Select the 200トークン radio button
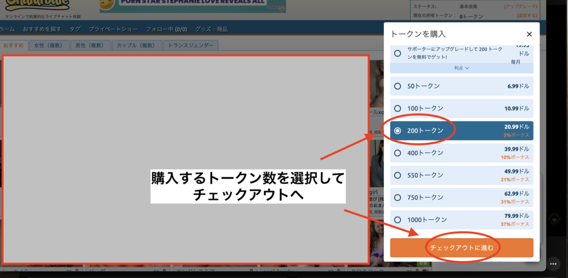 (397, 130)
